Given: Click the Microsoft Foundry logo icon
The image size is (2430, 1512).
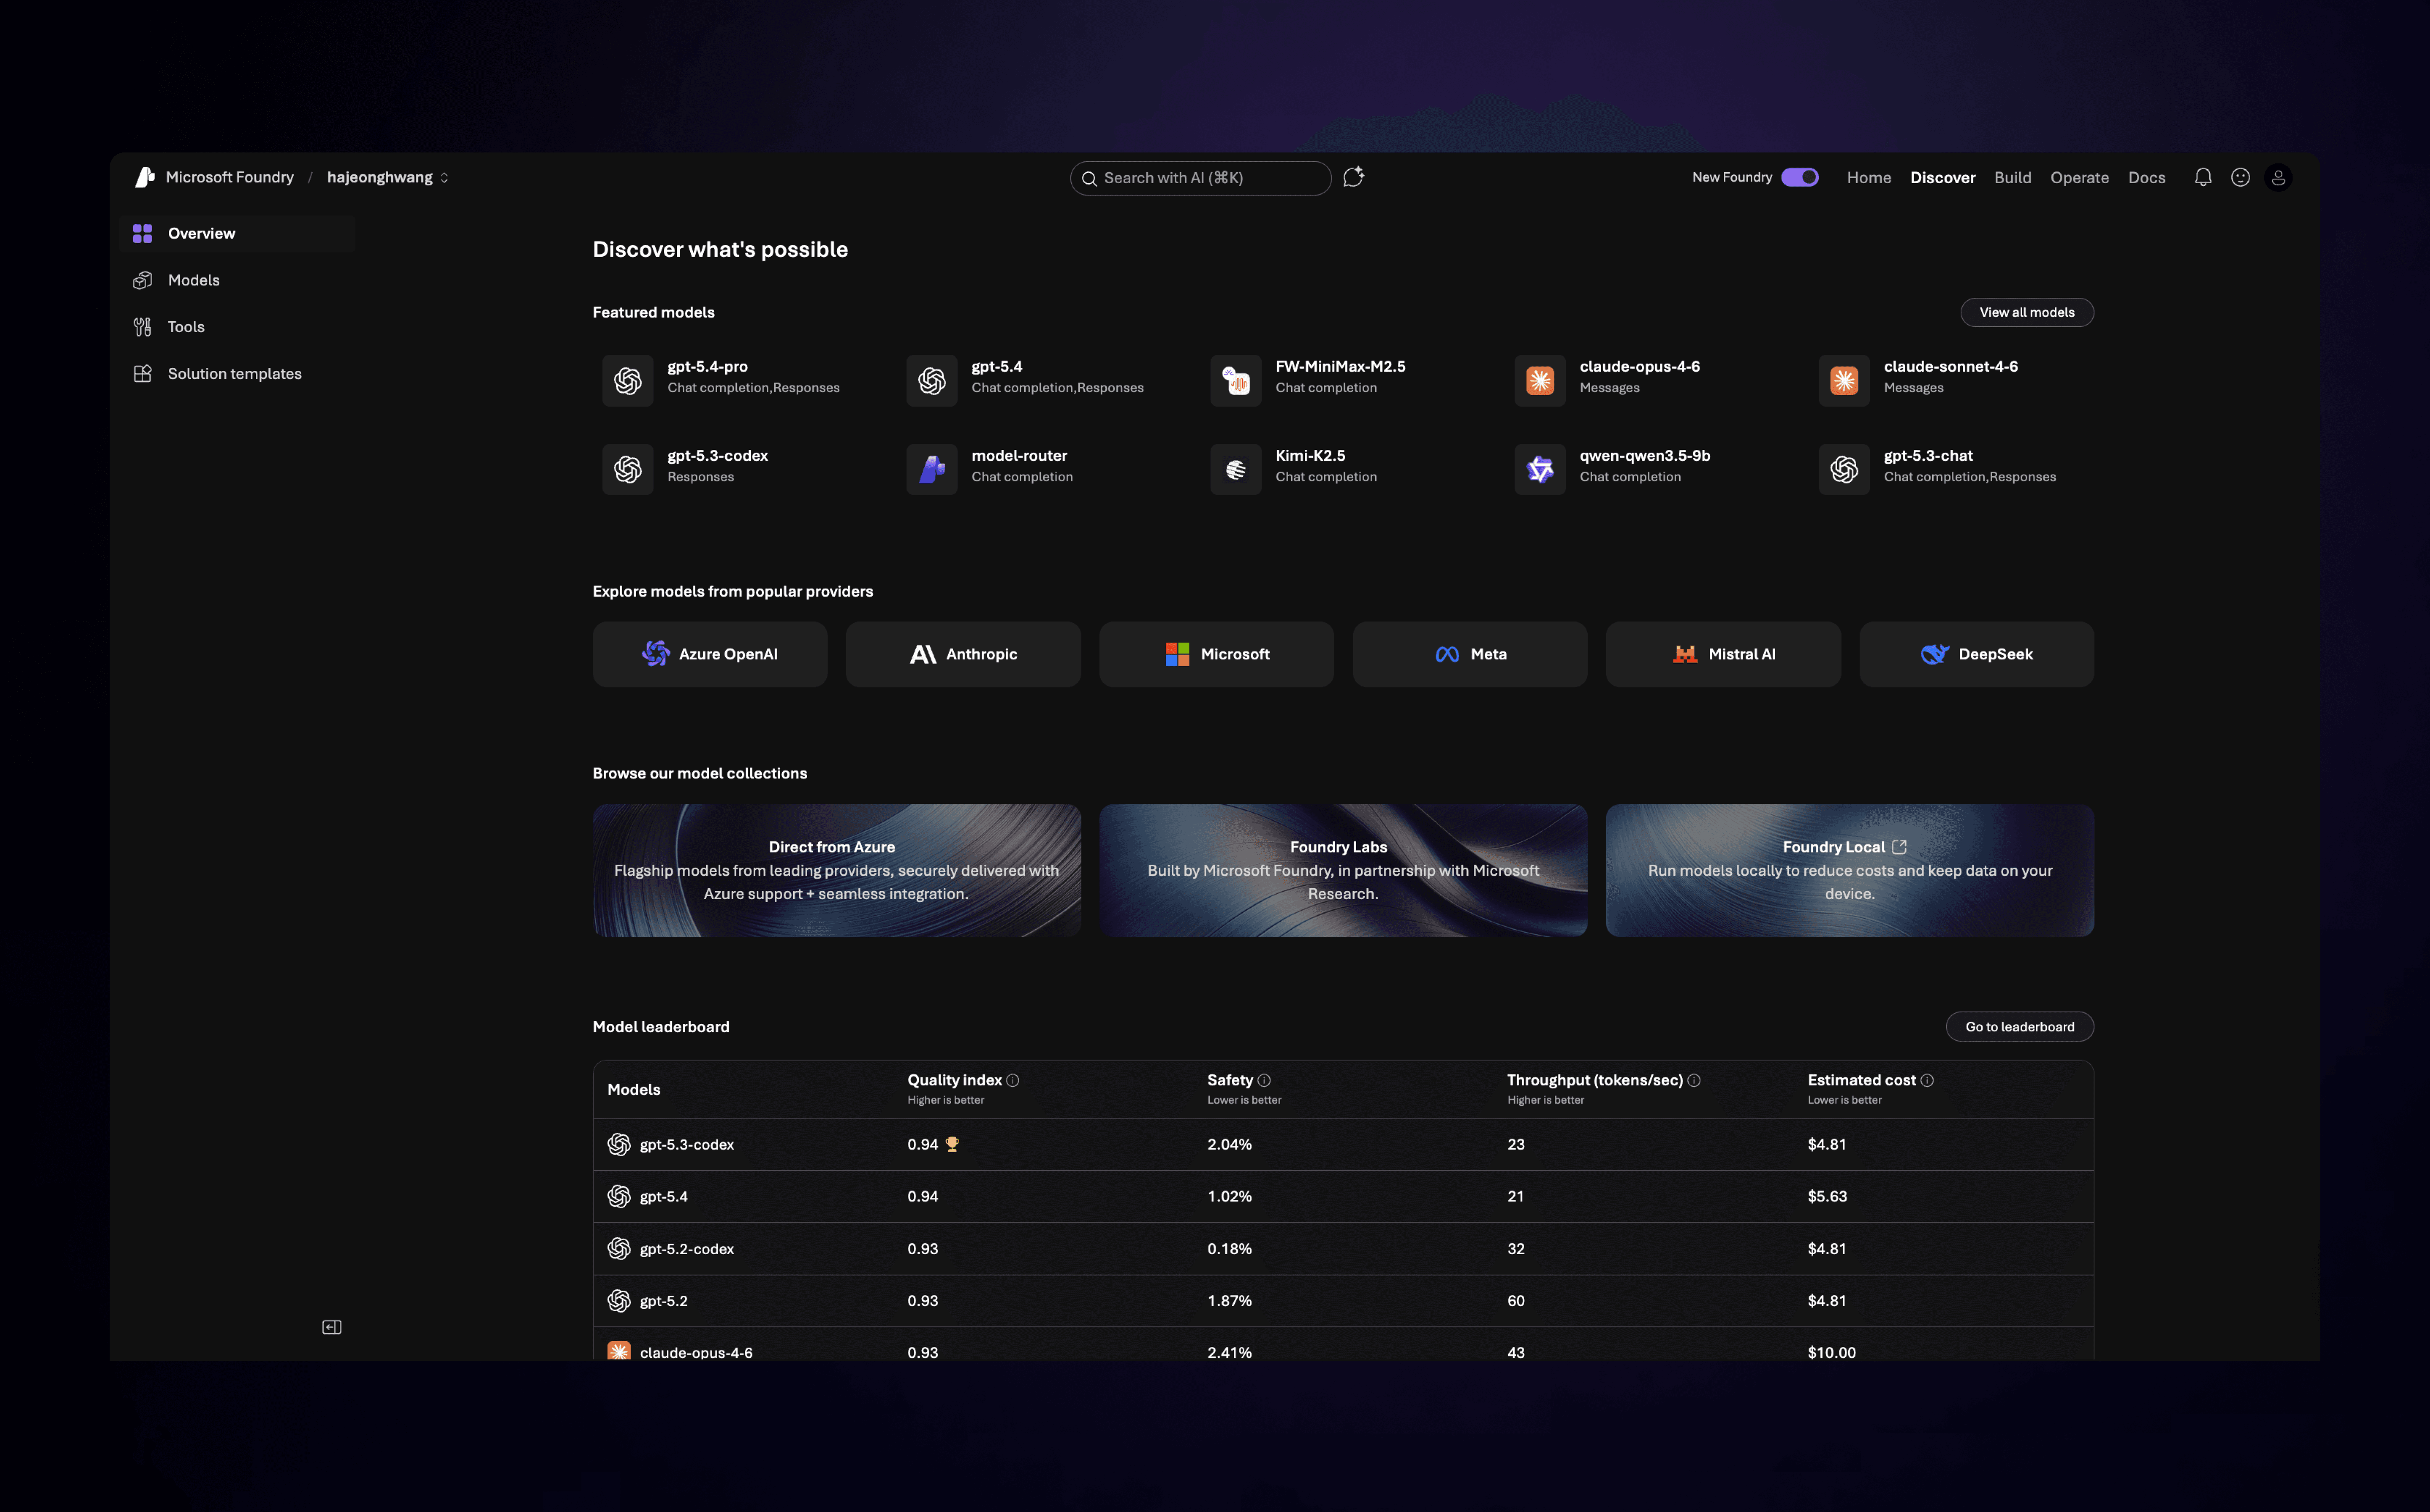Looking at the screenshot, I should 145,177.
